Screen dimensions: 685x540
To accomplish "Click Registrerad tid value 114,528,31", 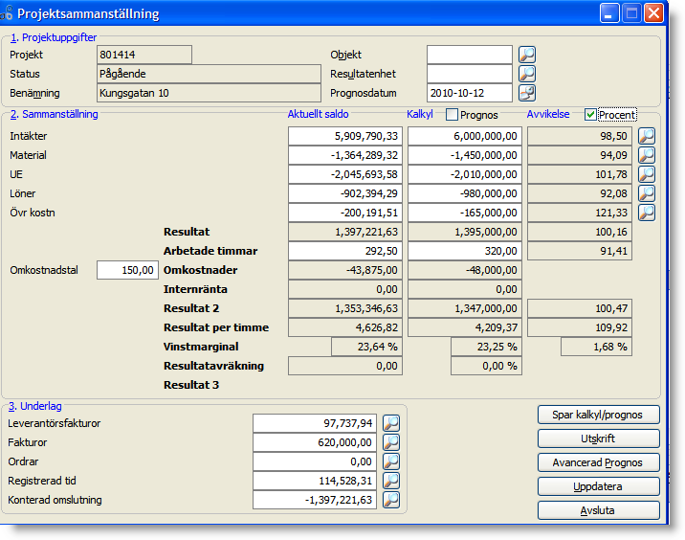I will point(315,481).
